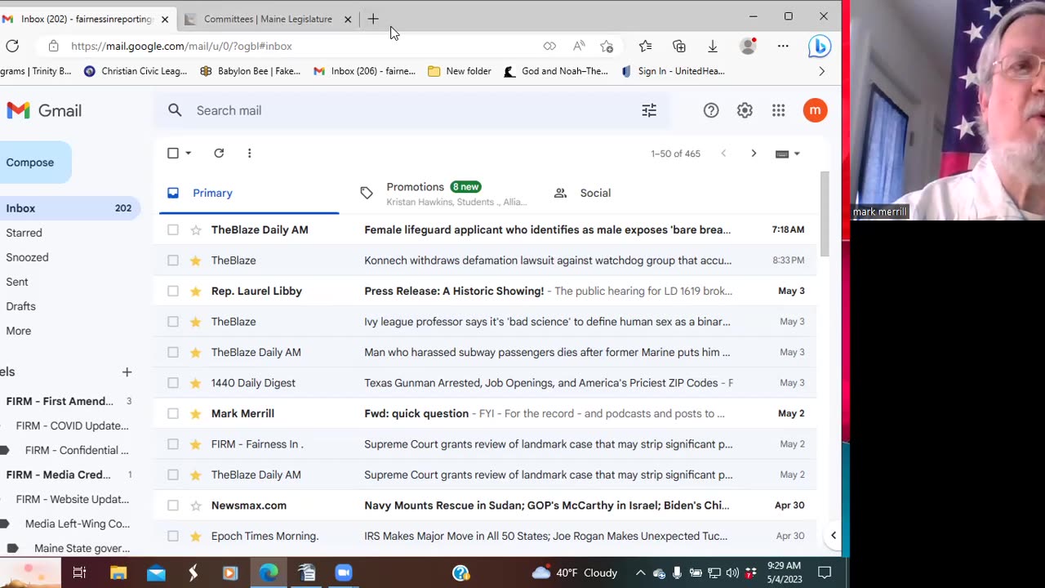Select the Rep. Laurel Libby email checkbox
Screen dimensions: 1045x588
click(172, 292)
